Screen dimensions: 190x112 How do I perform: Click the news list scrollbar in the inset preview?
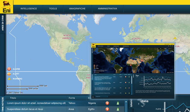pos(132,85)
